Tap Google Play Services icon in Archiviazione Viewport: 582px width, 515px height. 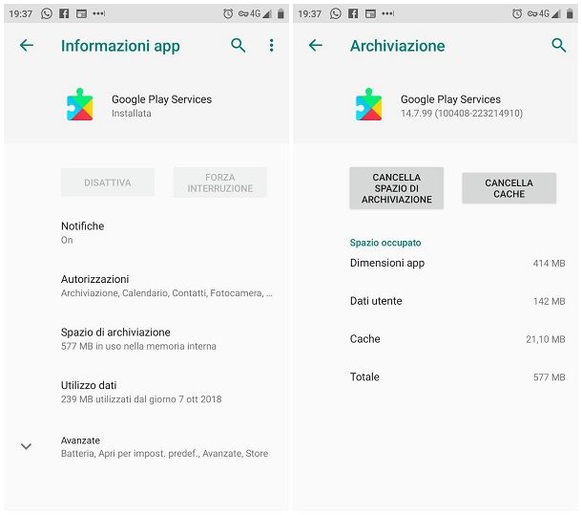pos(368,104)
